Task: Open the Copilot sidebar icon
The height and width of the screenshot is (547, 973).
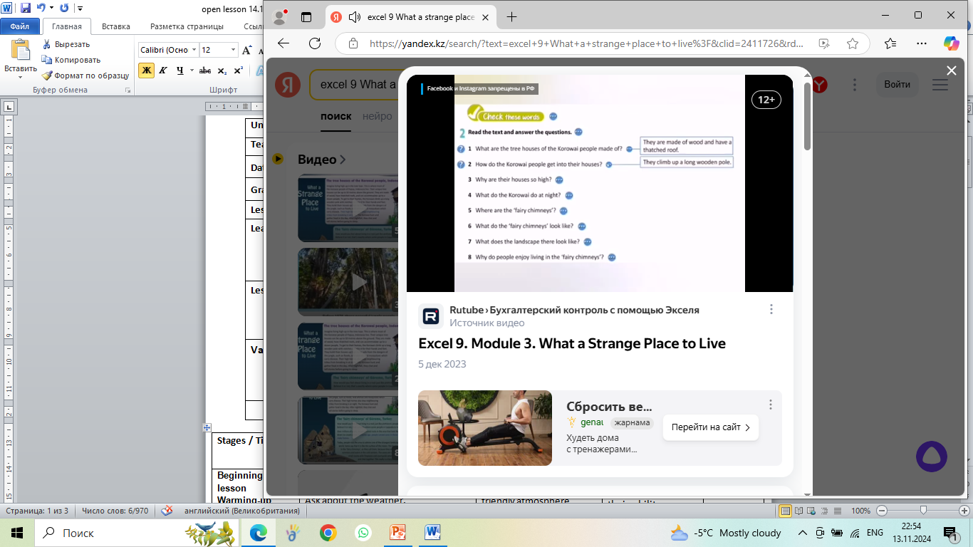Action: (x=952, y=43)
